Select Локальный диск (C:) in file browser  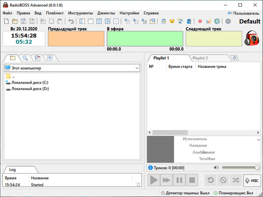(30, 82)
